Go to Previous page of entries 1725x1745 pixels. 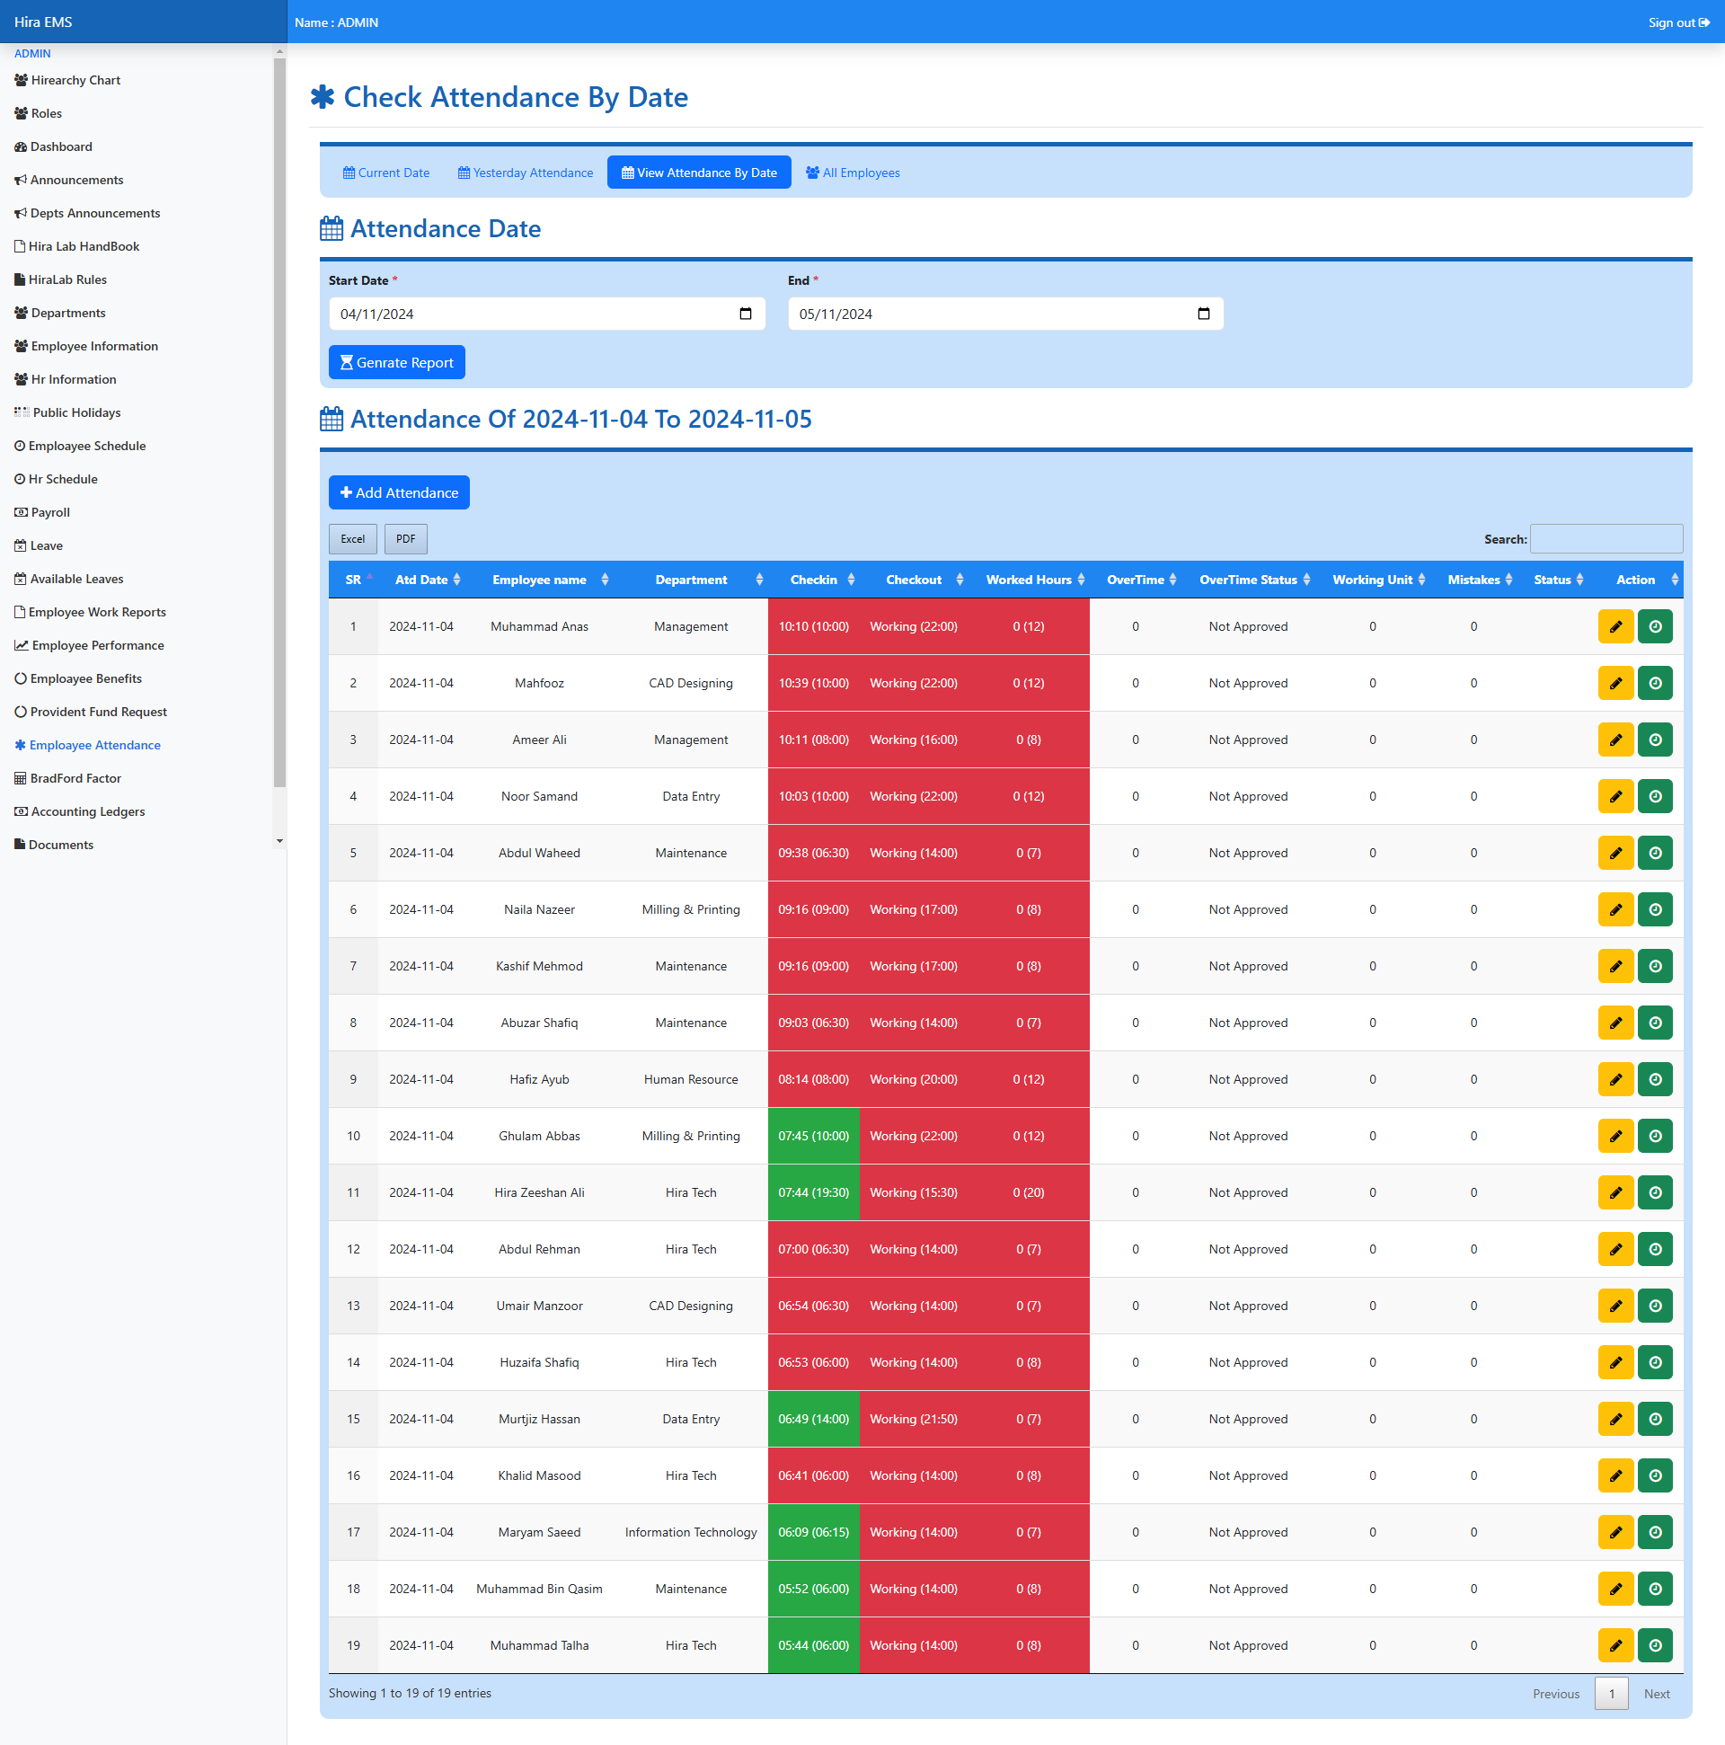[1555, 1695]
